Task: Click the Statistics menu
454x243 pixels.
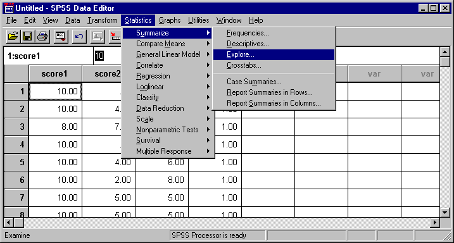Action: point(138,20)
